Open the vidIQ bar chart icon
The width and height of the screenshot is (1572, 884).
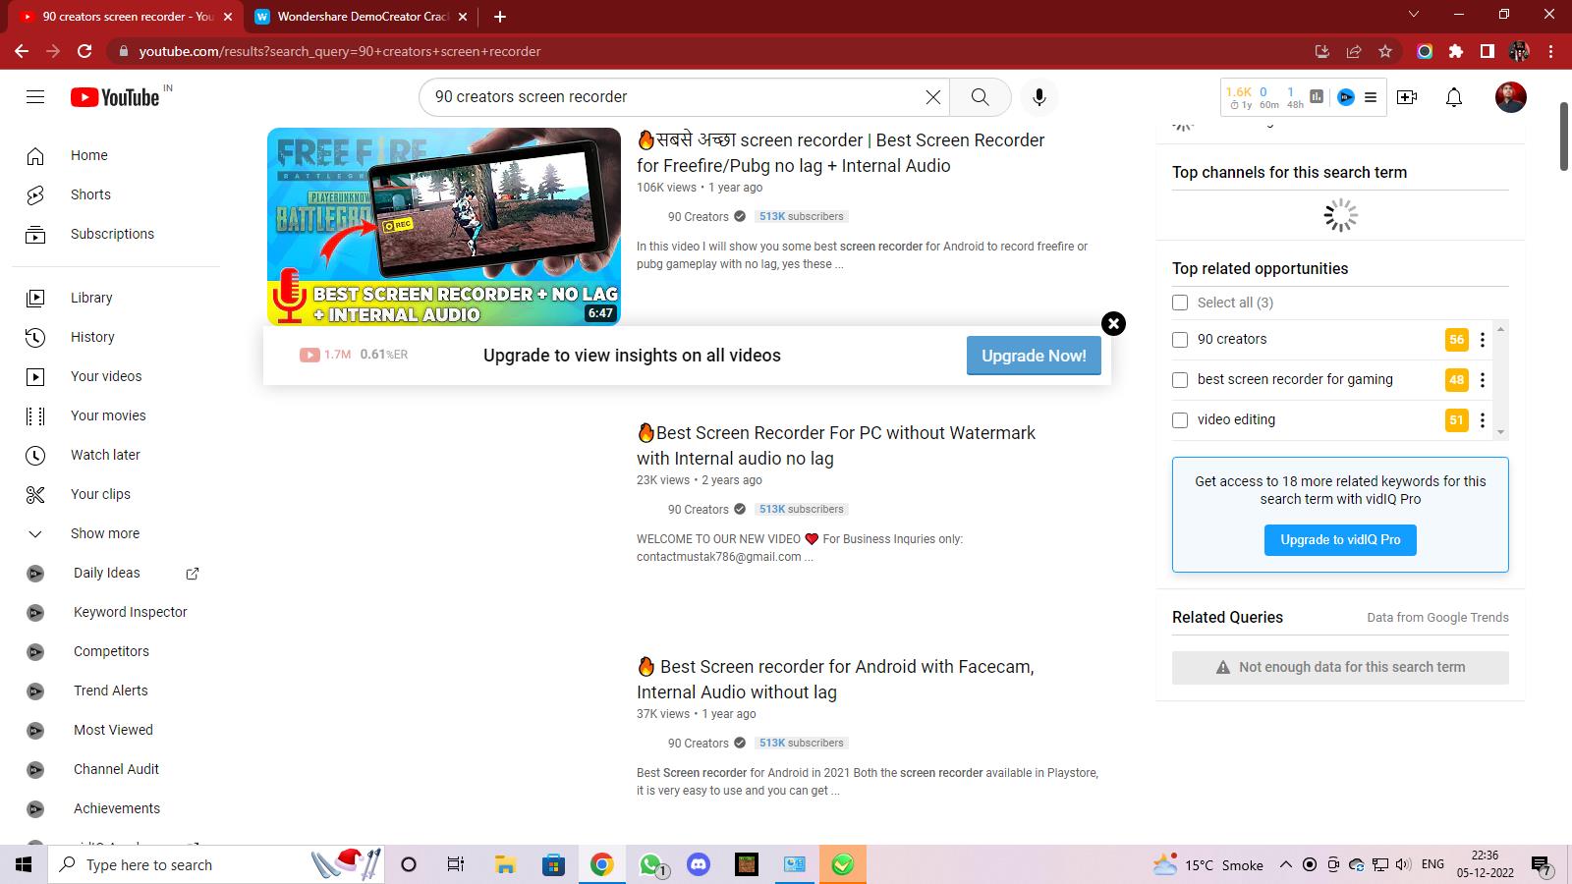pyautogui.click(x=1317, y=96)
